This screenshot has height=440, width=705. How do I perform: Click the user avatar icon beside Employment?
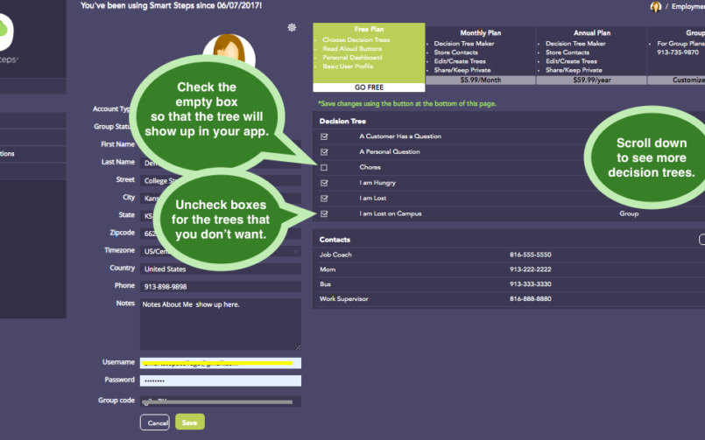656,7
